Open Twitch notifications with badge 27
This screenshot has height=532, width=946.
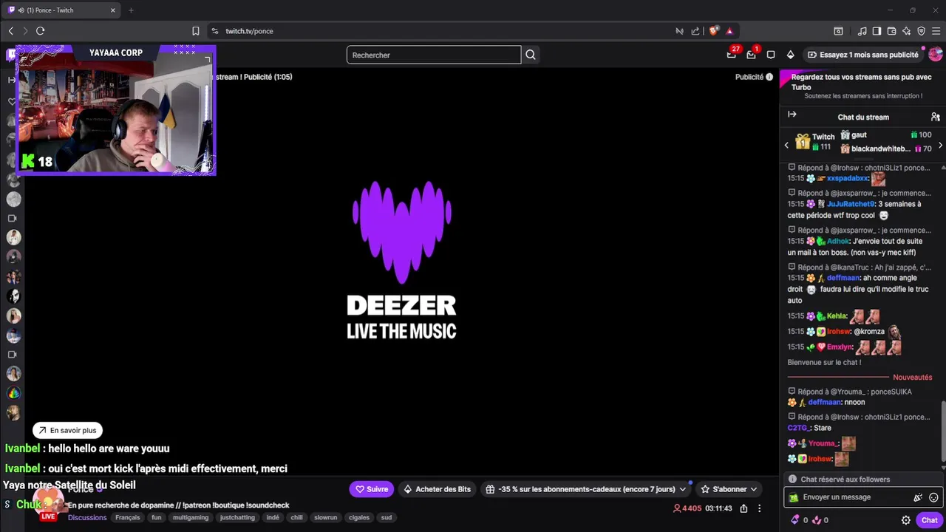tap(732, 54)
